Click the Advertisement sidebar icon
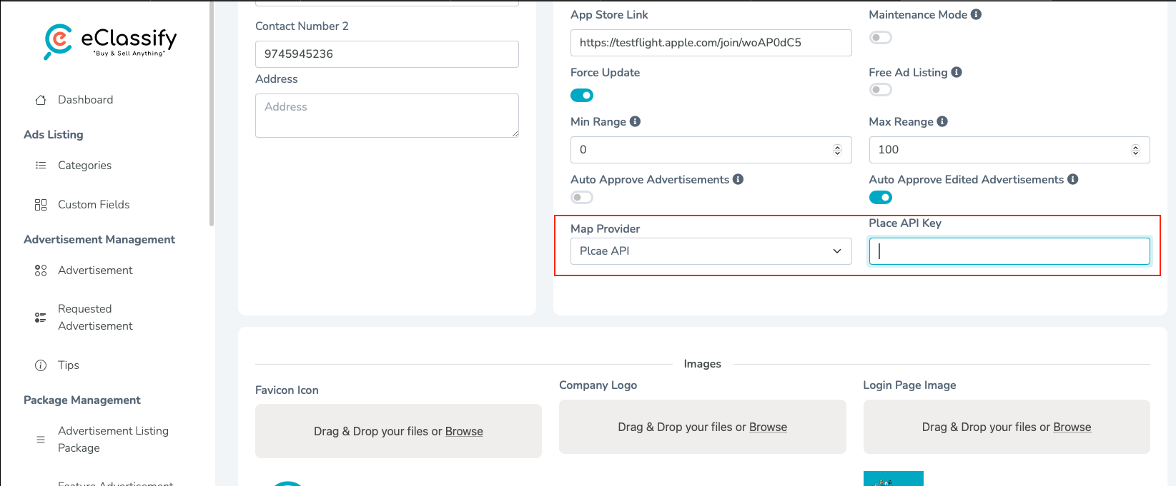Image resolution: width=1176 pixels, height=486 pixels. (x=41, y=270)
